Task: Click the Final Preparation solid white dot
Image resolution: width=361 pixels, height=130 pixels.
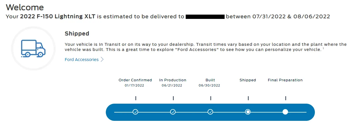Action: 285,112
